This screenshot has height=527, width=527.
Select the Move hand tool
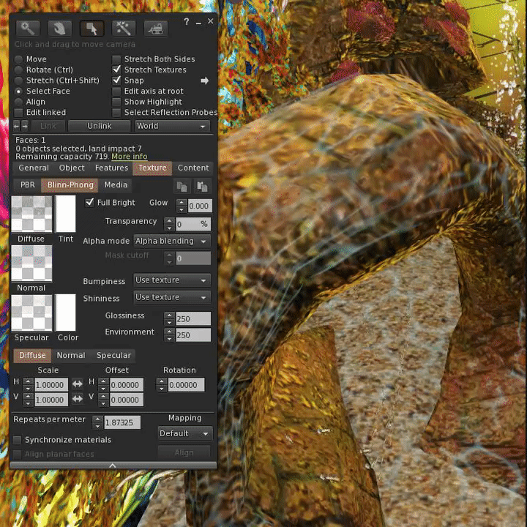pos(59,29)
